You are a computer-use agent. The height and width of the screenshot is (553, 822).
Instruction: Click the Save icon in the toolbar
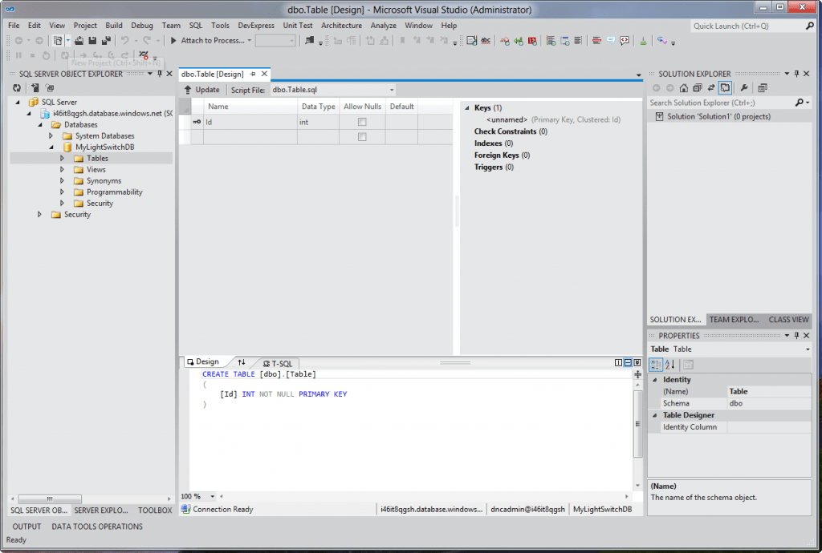92,40
